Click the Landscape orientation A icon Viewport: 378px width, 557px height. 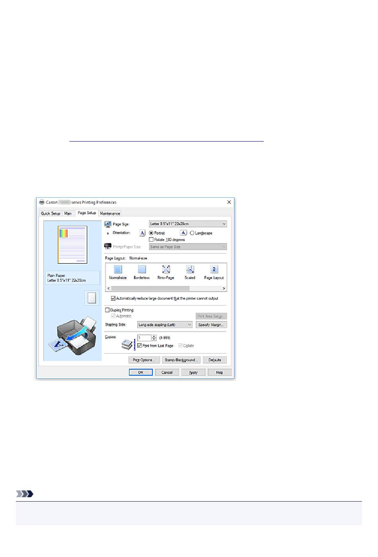click(183, 233)
